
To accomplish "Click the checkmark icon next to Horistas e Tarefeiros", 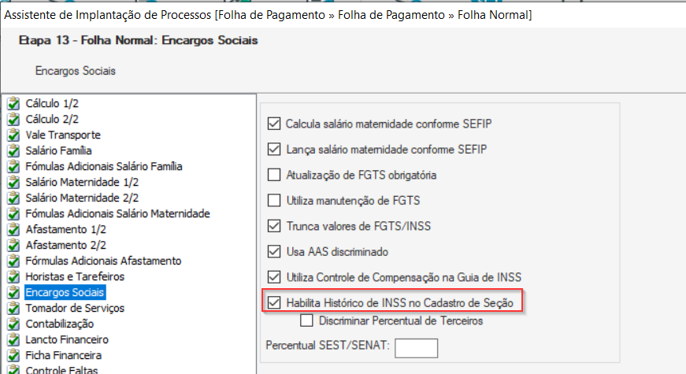I will pyautogui.click(x=13, y=277).
